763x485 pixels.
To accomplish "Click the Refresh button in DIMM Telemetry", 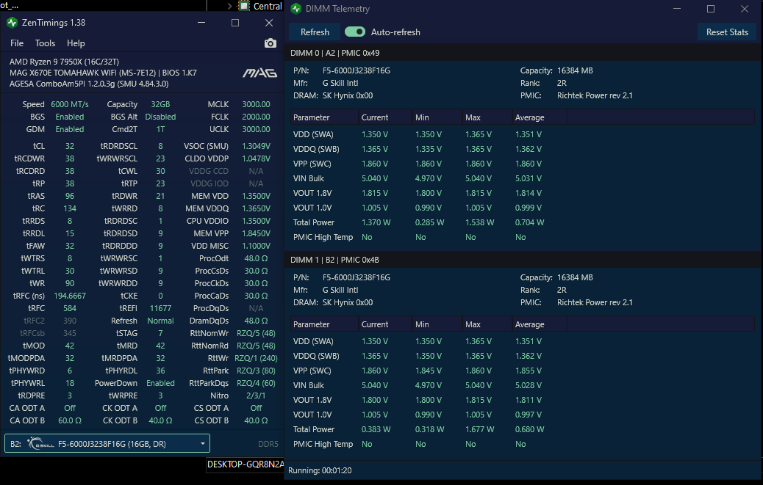I will point(315,32).
